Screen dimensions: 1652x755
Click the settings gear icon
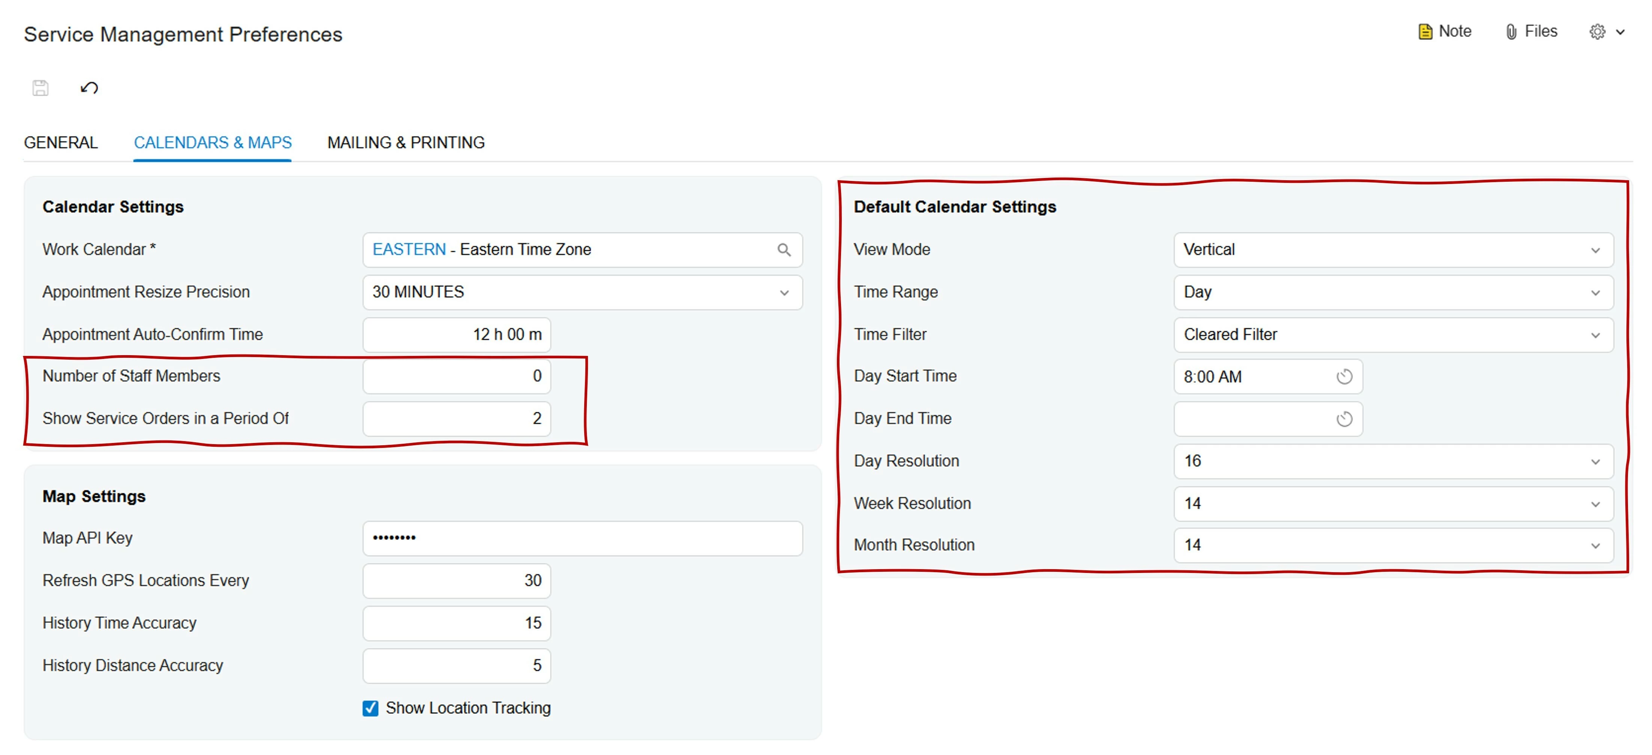click(1597, 32)
